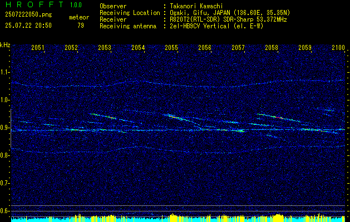Click the meteor echo streak starting at 2053
The width and height of the screenshot is (350, 222).
pyautogui.click(x=103, y=116)
